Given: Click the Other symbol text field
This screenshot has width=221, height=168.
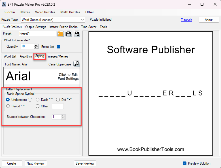Looking at the screenshot, I should pyautogui.click(x=58, y=106).
